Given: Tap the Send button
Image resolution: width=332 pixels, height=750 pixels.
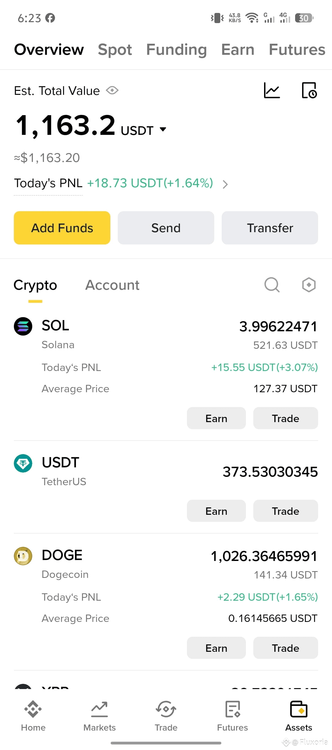Looking at the screenshot, I should pos(166,228).
